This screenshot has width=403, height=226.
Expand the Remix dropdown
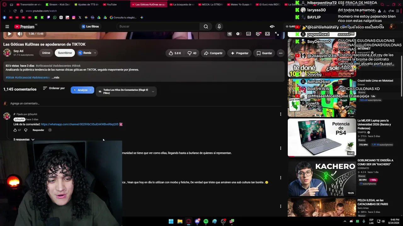click(x=87, y=53)
